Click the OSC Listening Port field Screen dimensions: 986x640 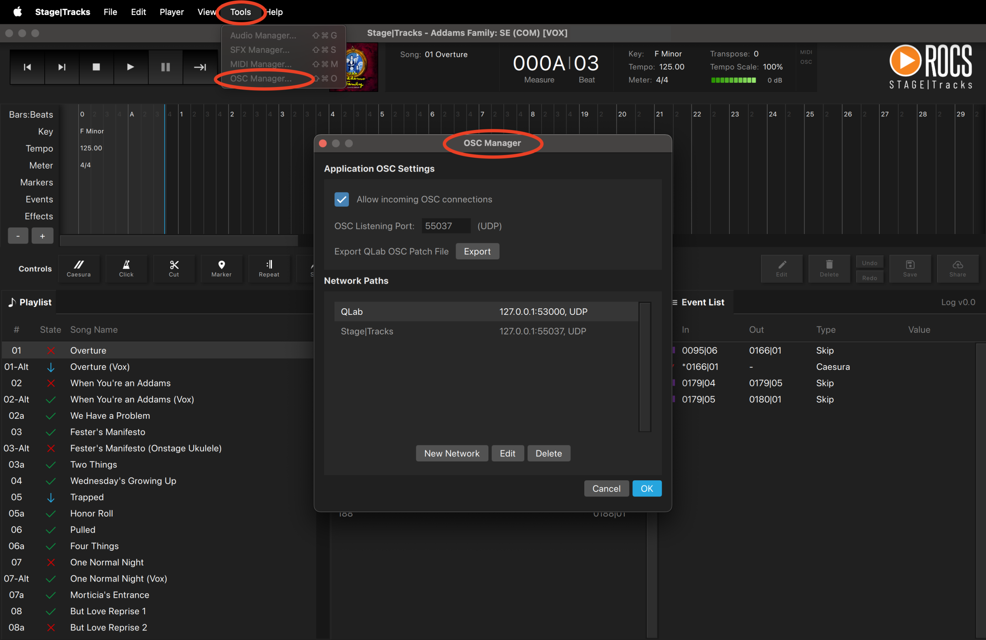(x=446, y=226)
